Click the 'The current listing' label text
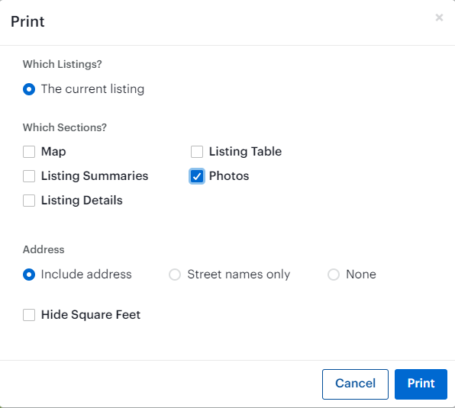Viewport: 455px width, 408px height. [x=92, y=89]
